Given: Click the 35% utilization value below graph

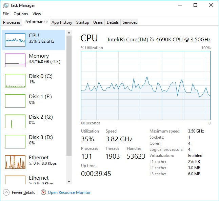Looking at the screenshot, I should pyautogui.click(x=87, y=139).
